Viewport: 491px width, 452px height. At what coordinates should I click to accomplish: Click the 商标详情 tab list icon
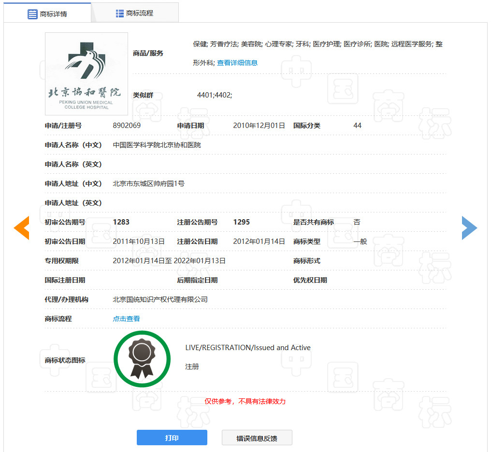[32, 14]
